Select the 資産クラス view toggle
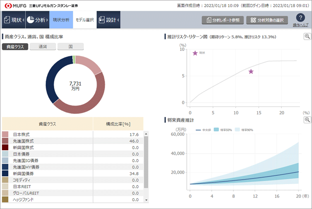312x209 pixels. point(15,47)
